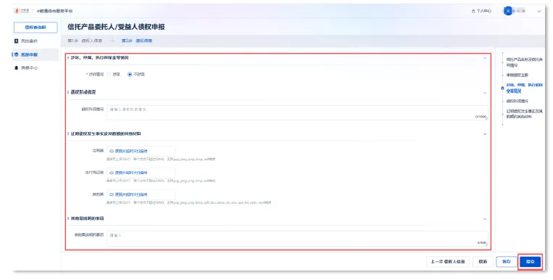Collapse the 其他需说明的事项 section
The width and height of the screenshot is (553, 280).
(x=485, y=219)
